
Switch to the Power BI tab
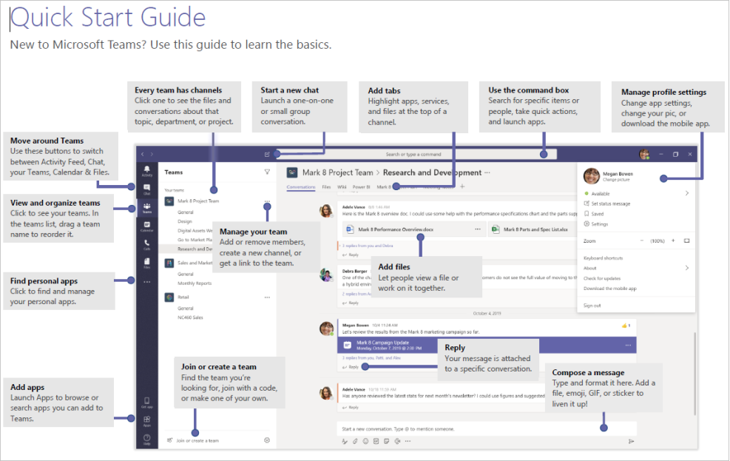pos(361,187)
